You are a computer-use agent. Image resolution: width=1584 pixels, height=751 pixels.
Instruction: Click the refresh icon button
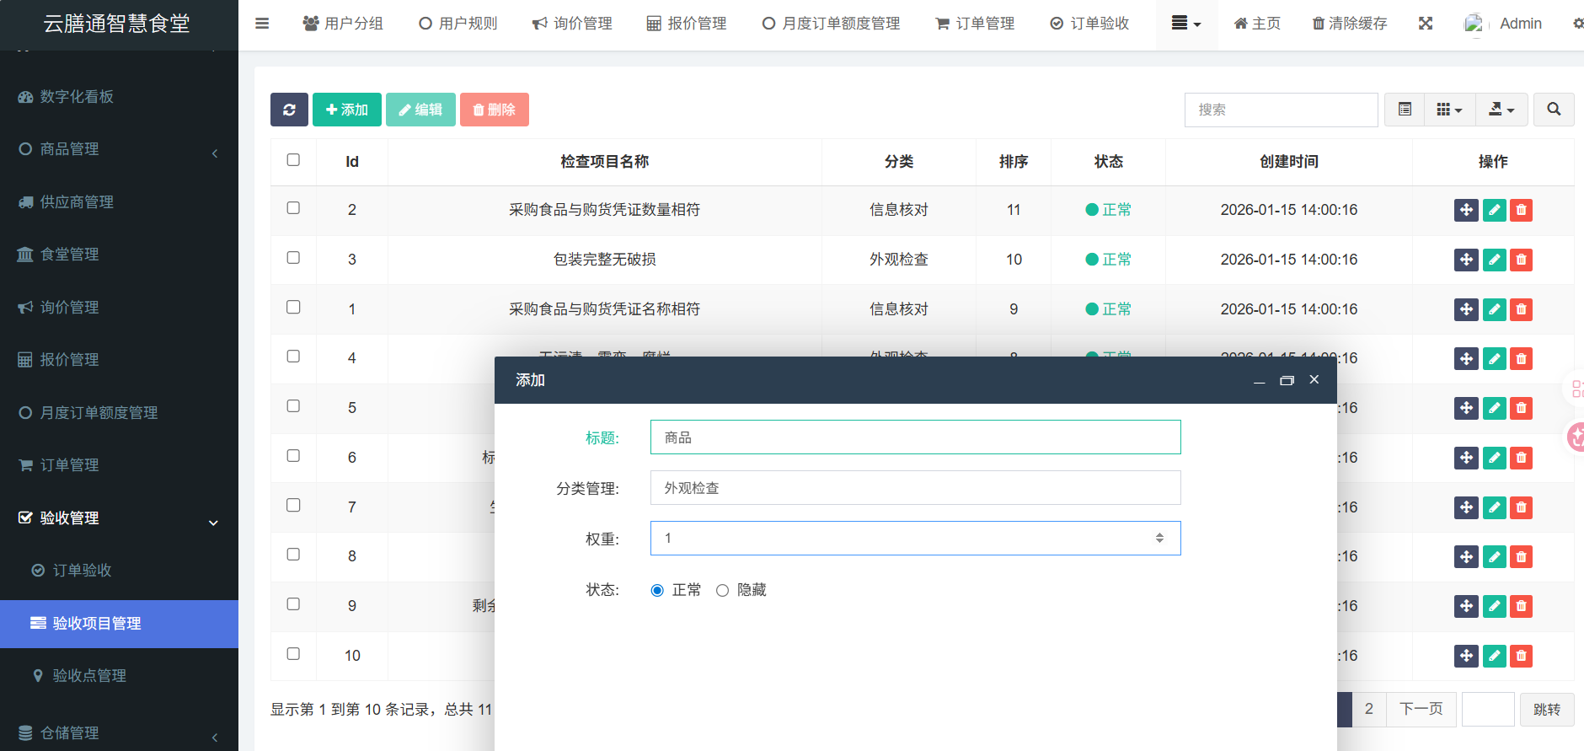tap(289, 110)
